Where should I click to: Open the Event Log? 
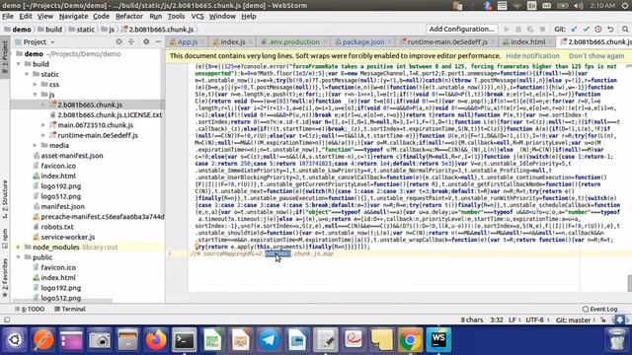[599, 309]
